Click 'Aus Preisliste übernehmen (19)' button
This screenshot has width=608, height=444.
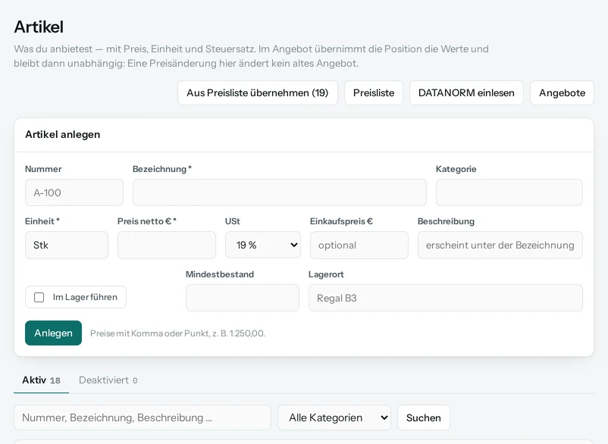point(258,93)
